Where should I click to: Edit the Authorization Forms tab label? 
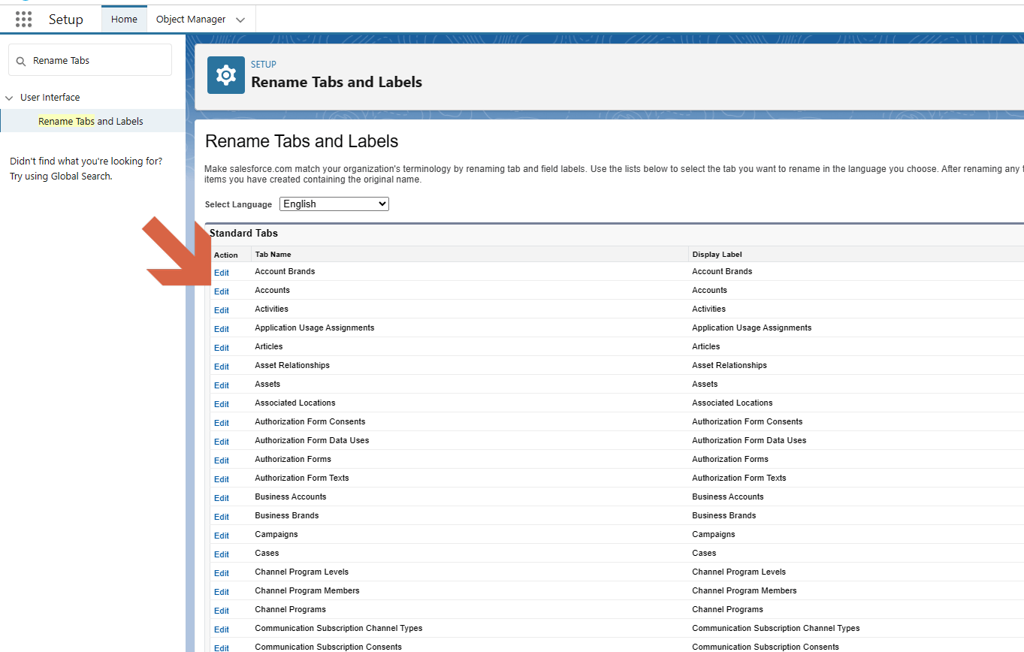pos(221,460)
